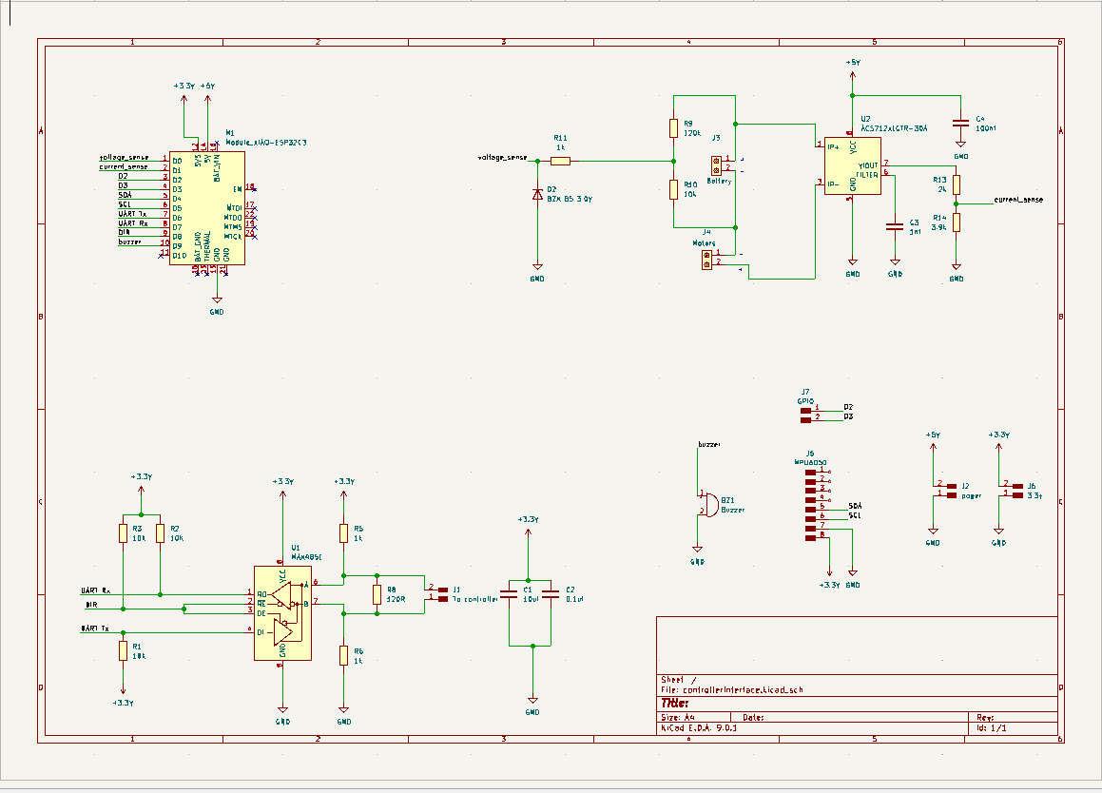Click the DIR label left of U1
1102x793 pixels.
pyautogui.click(x=91, y=605)
